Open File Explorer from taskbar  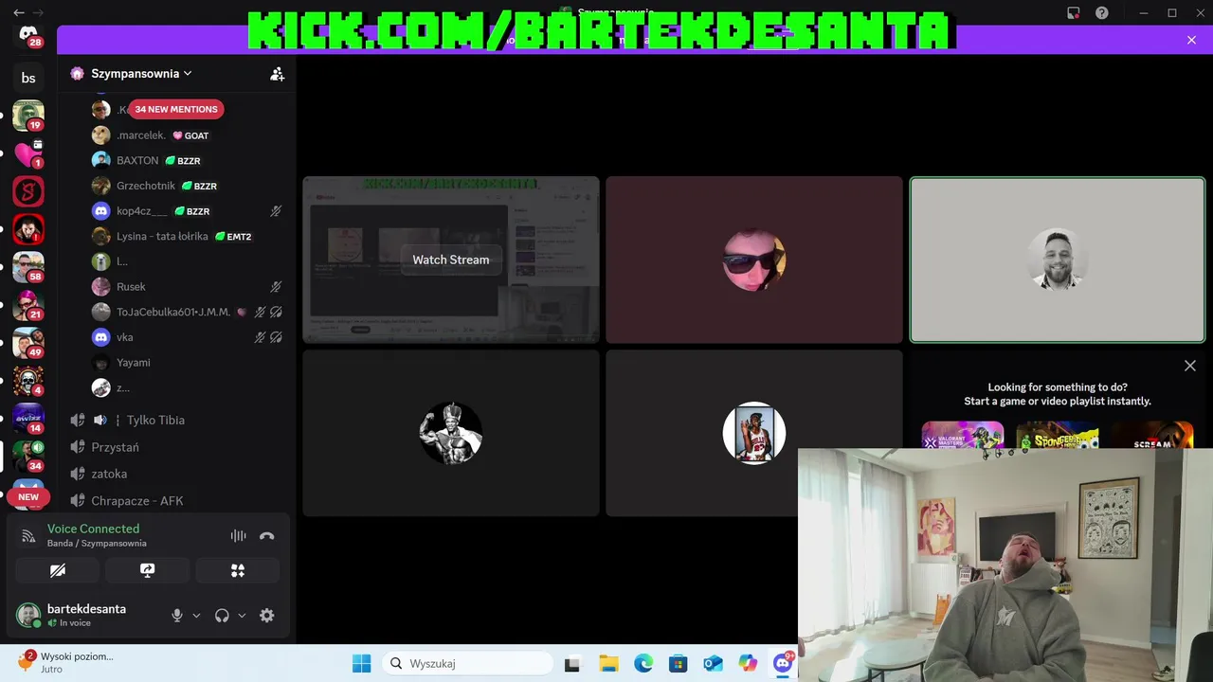(607, 663)
